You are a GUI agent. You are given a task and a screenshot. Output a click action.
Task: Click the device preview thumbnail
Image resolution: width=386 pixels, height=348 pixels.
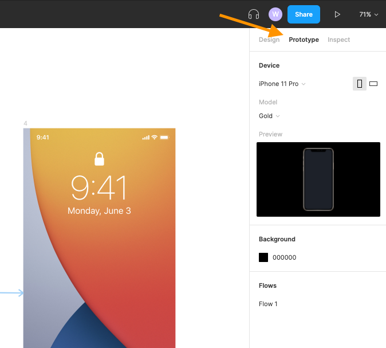pos(318,179)
